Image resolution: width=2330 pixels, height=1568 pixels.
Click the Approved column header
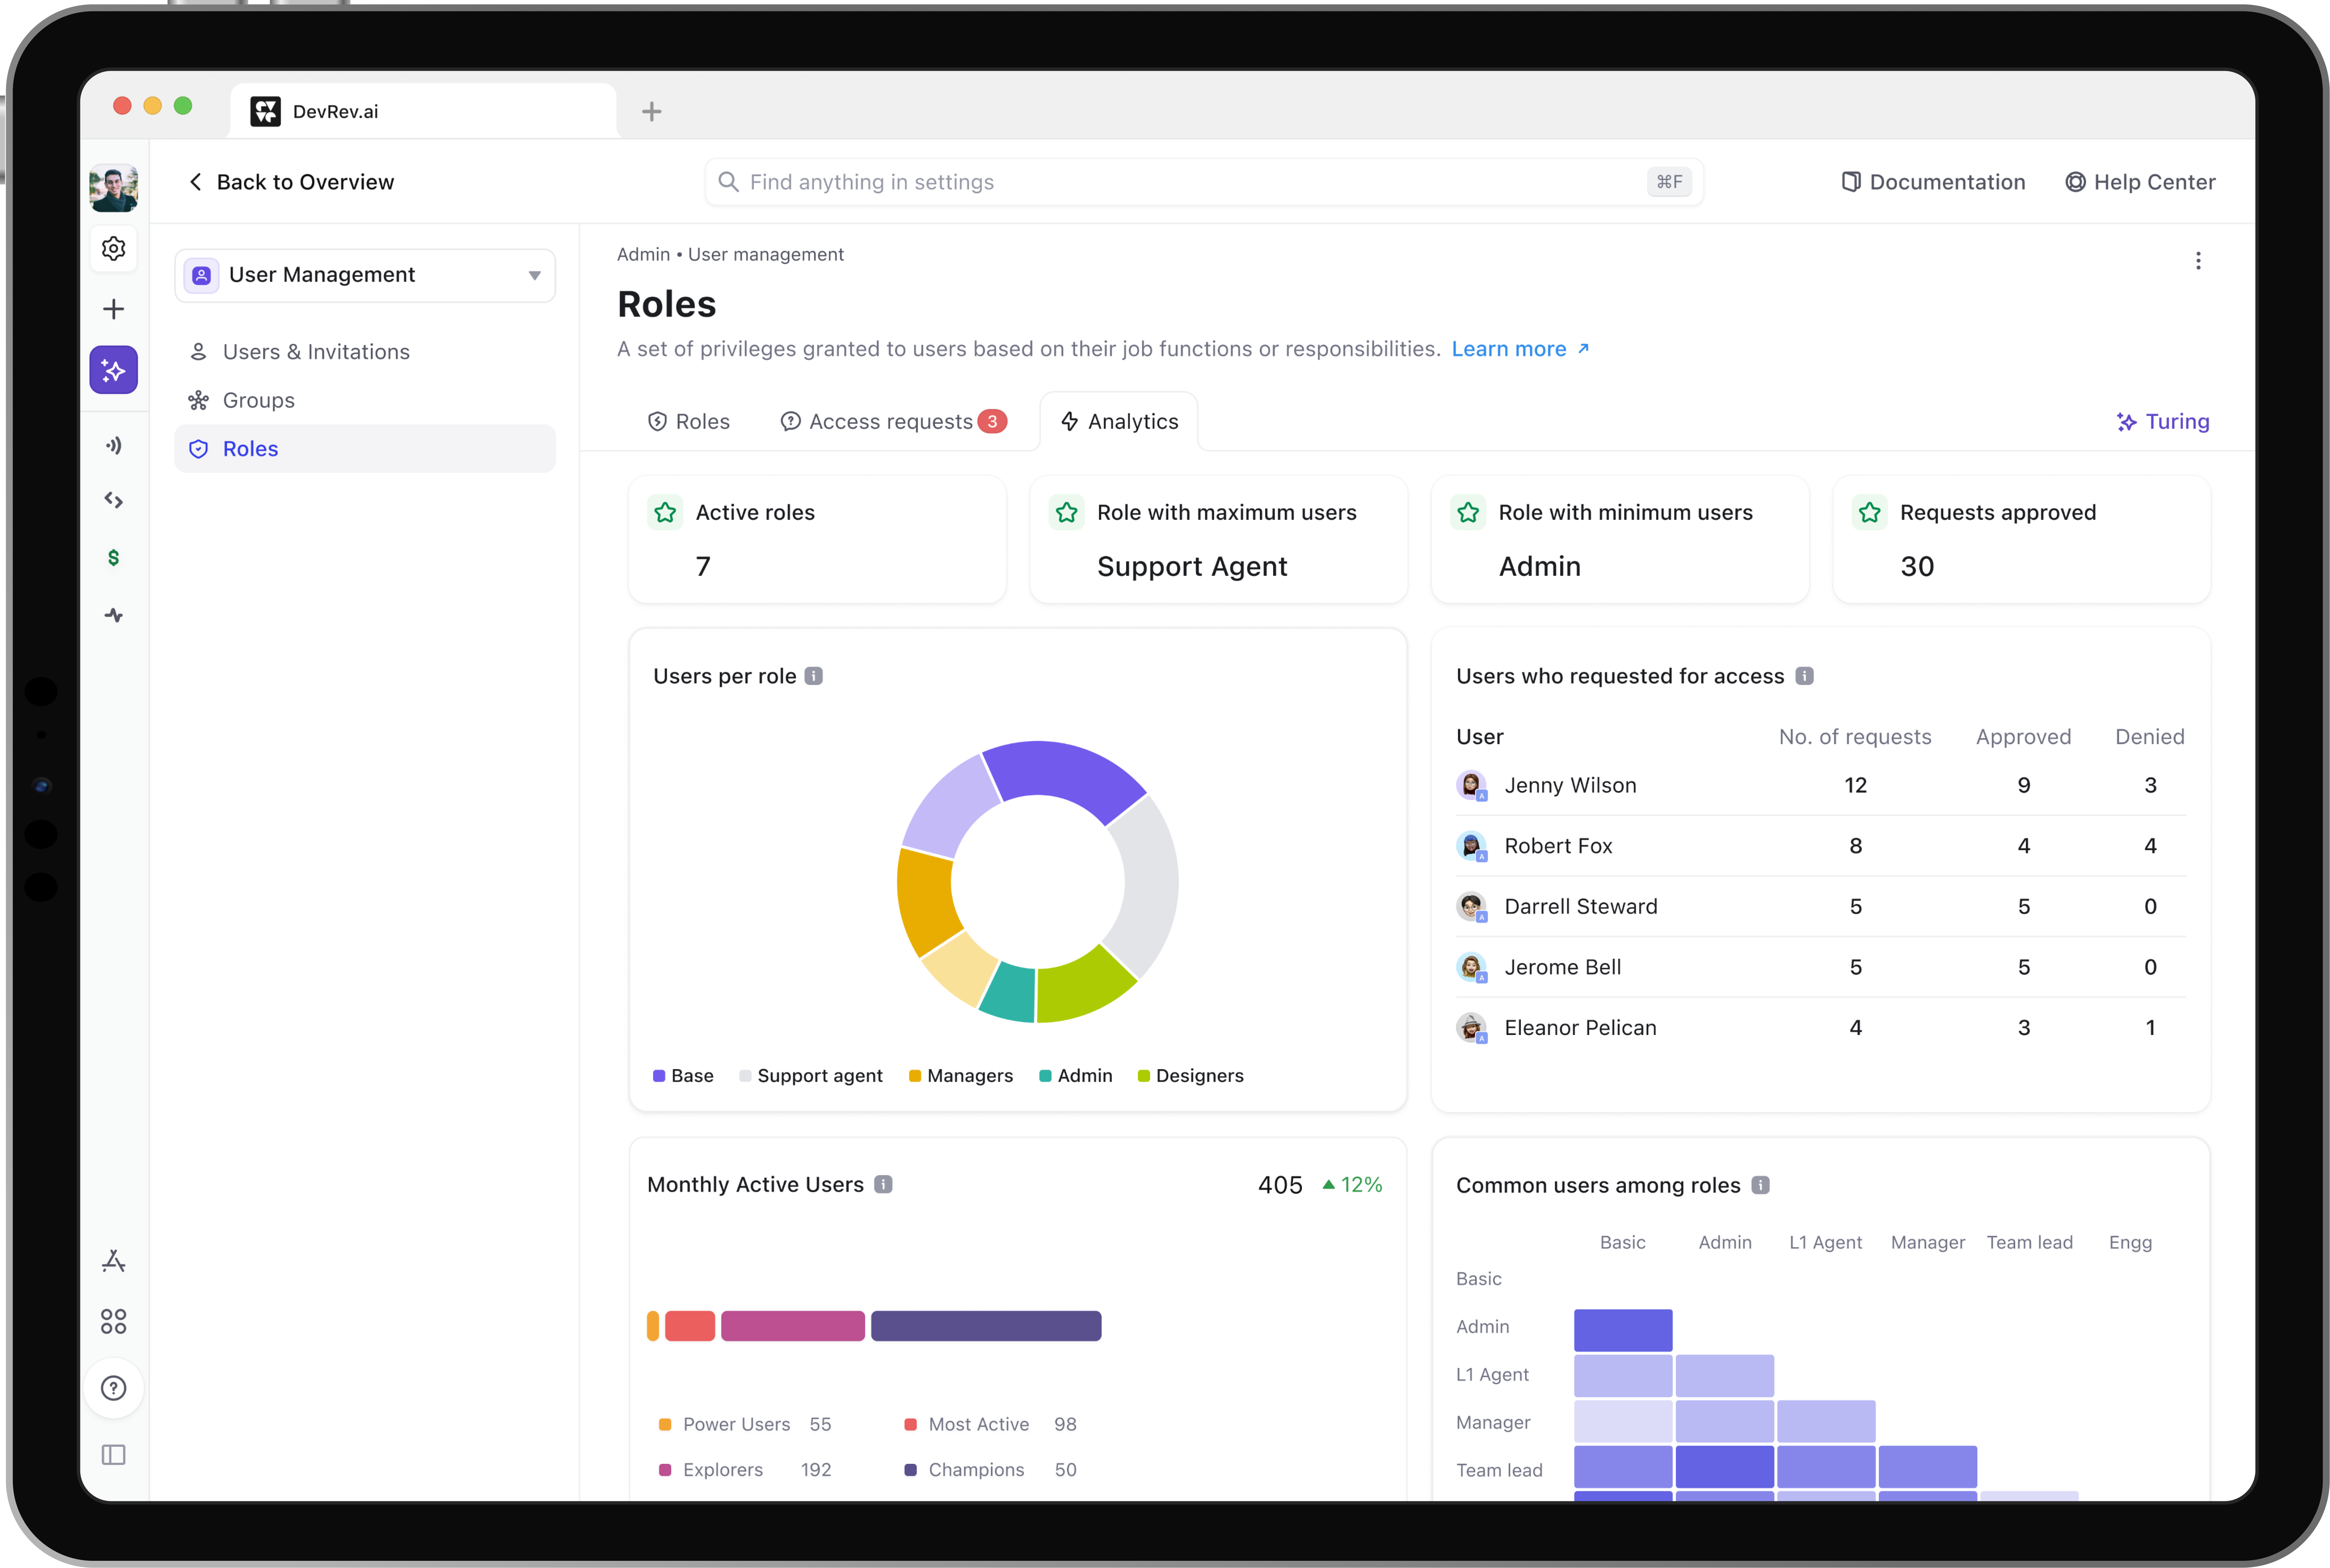[x=2023, y=737]
